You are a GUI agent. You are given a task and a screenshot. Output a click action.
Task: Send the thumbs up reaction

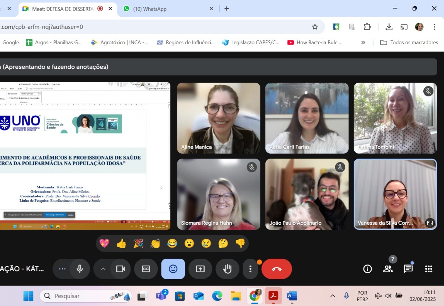click(x=121, y=243)
